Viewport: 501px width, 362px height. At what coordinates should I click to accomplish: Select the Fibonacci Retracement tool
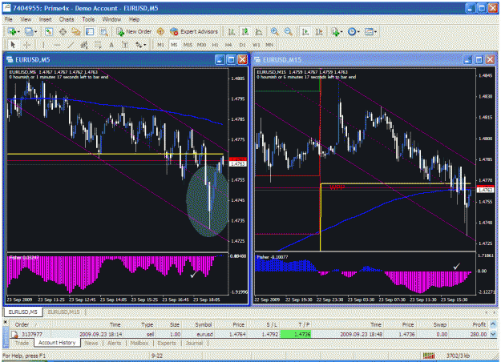pyautogui.click(x=98, y=45)
